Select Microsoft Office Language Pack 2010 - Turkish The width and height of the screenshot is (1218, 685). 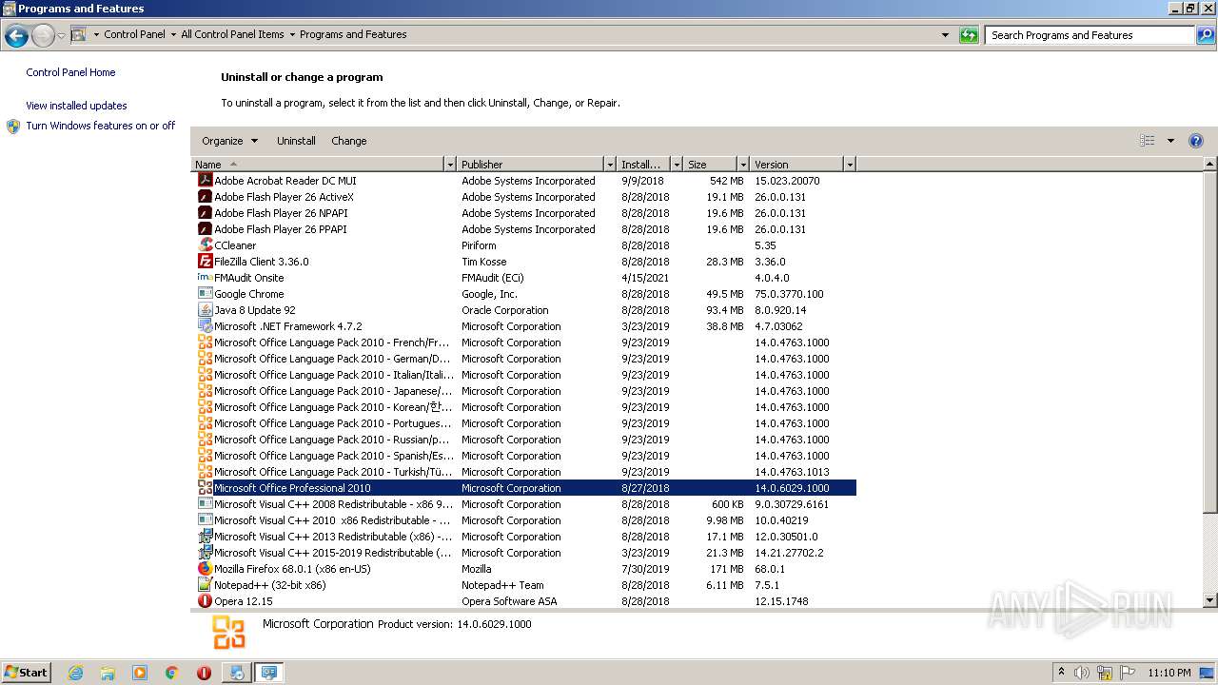[x=523, y=471]
